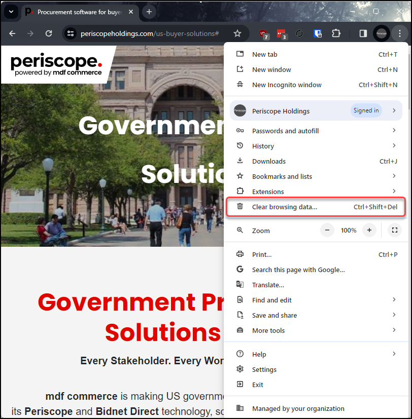Choose New window from the menu
412x419 pixels.
point(316,69)
